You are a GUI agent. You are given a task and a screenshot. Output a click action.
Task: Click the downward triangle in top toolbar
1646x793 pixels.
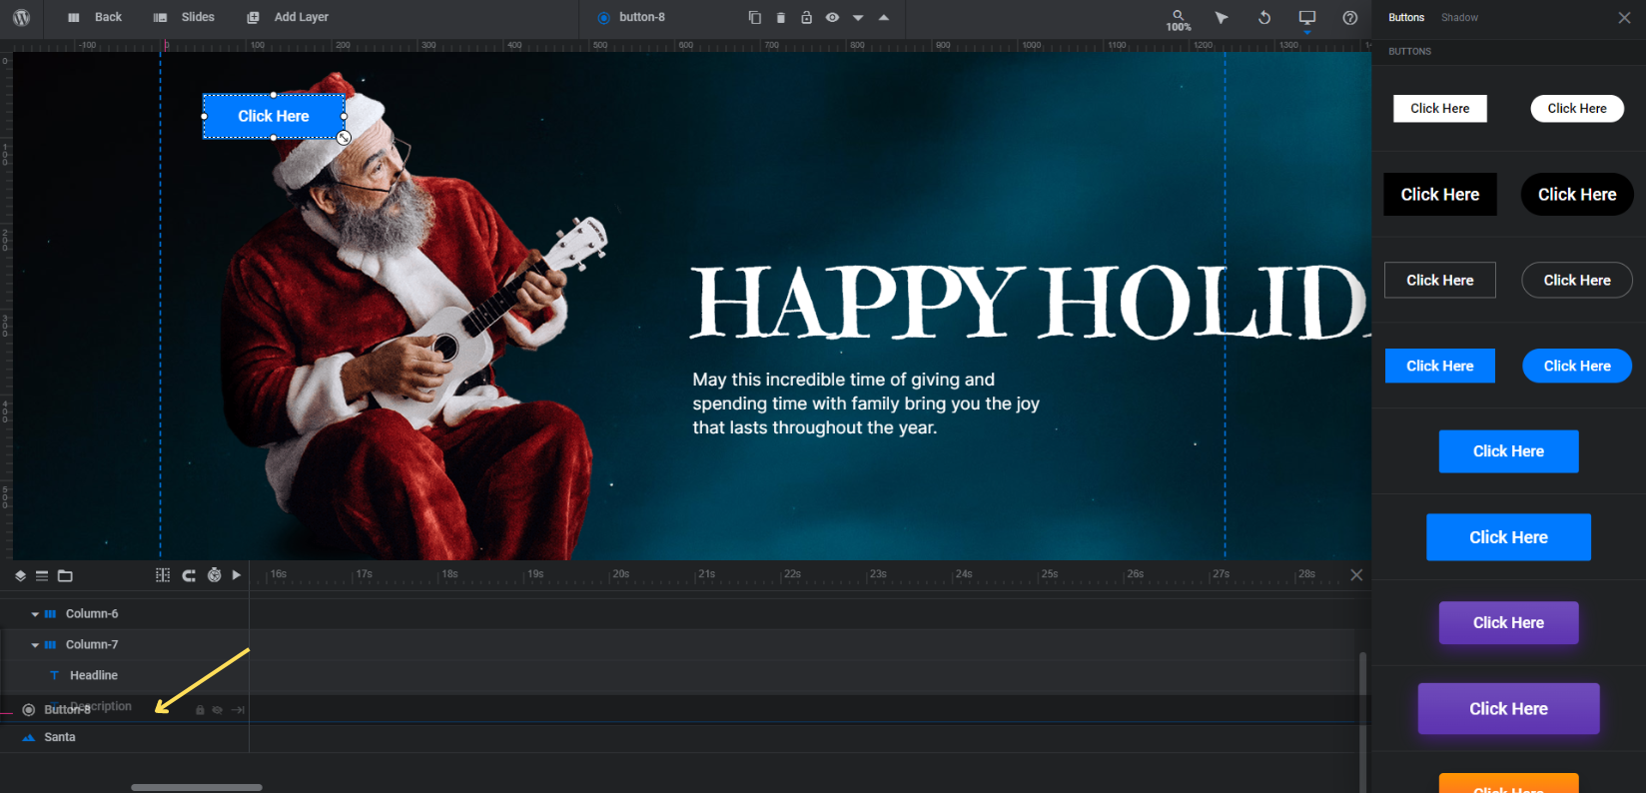tap(858, 18)
